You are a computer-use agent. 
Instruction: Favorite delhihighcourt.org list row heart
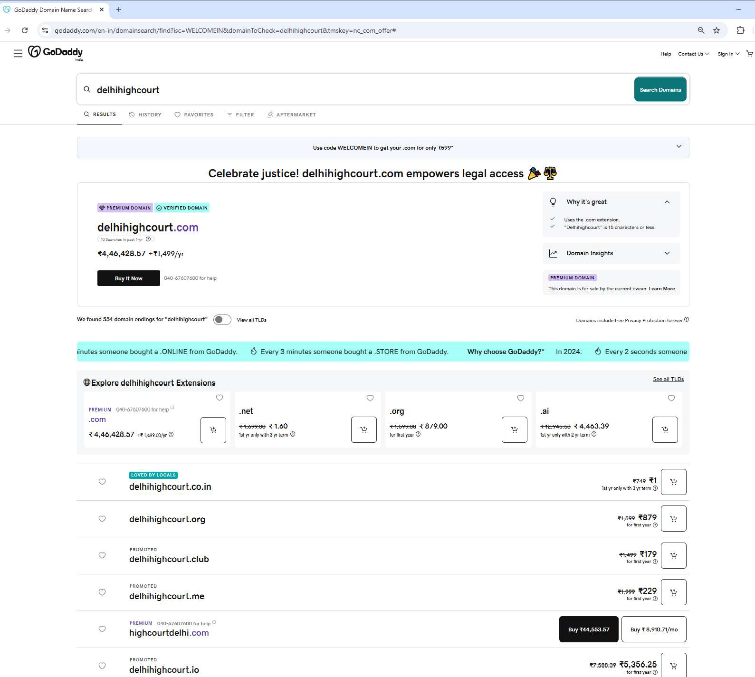click(102, 519)
